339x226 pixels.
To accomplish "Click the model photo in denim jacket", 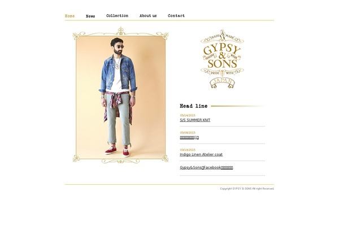I will (x=121, y=97).
